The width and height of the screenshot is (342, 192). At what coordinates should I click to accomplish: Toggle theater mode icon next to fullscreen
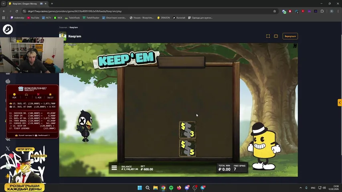coord(276,36)
